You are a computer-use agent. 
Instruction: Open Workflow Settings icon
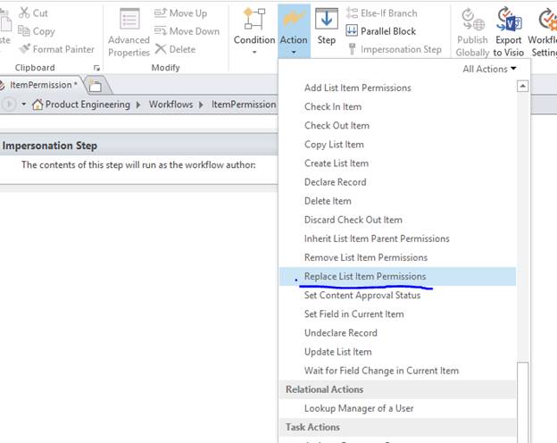click(547, 20)
